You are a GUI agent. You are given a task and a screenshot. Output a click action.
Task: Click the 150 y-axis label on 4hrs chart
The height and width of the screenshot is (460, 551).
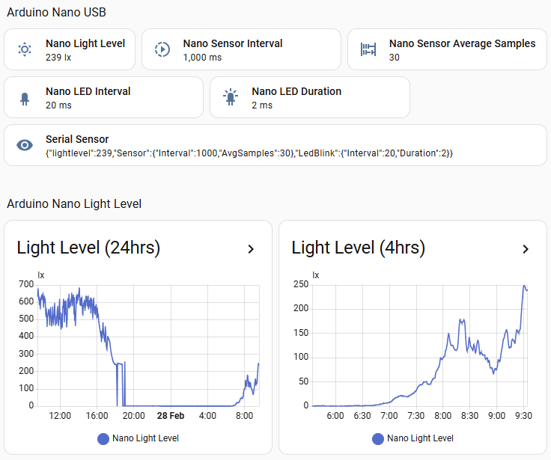tap(301, 333)
